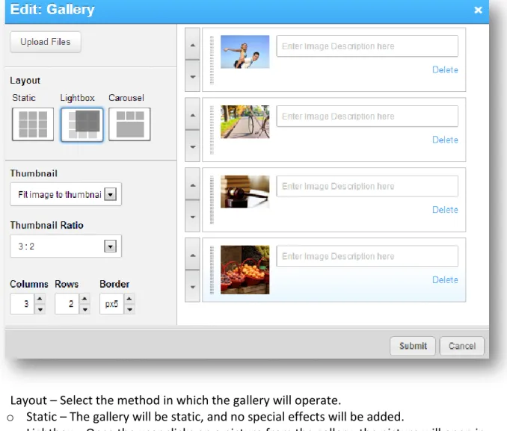
Task: Grab the drag handle of gavel photo row
Action: [x=212, y=199]
